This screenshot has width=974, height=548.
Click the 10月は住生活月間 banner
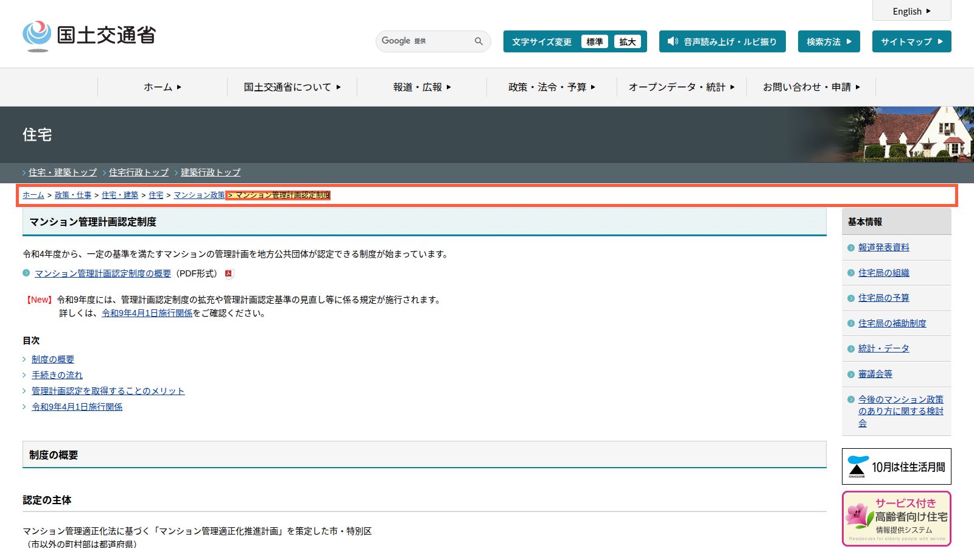pyautogui.click(x=896, y=466)
